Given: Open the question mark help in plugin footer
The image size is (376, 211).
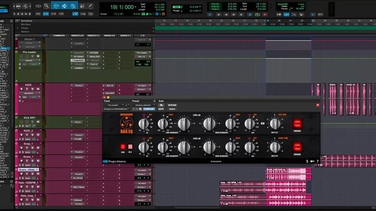Looking at the screenshot, I should coord(317,161).
